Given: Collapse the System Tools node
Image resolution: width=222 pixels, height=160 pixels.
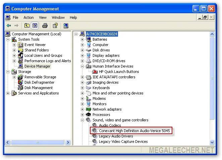Looking at the screenshot, I should [x=8, y=39].
